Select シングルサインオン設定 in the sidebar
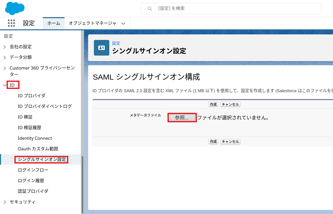Image resolution: width=333 pixels, height=214 pixels. [42, 159]
